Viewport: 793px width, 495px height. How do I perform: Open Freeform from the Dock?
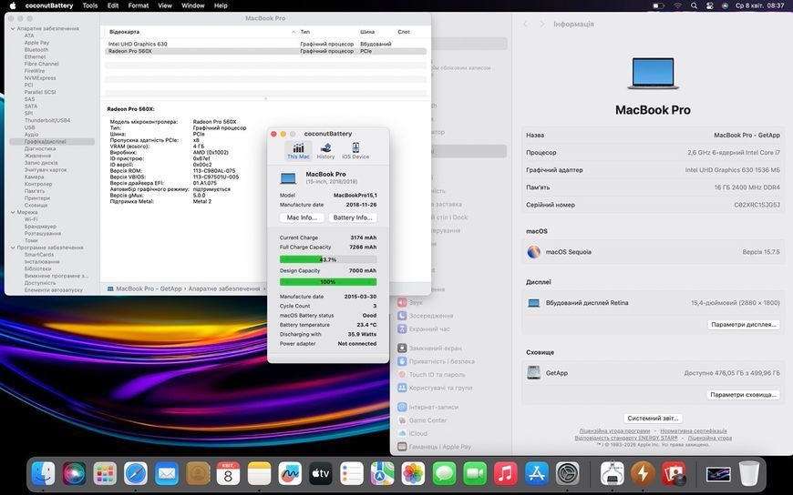pyautogui.click(x=290, y=474)
